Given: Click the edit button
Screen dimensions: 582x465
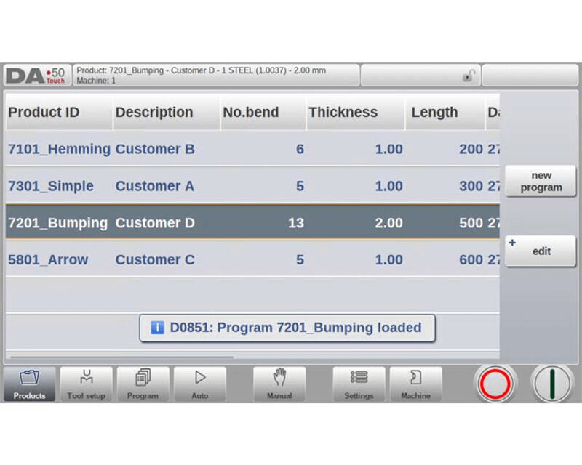Looking at the screenshot, I should click(541, 251).
